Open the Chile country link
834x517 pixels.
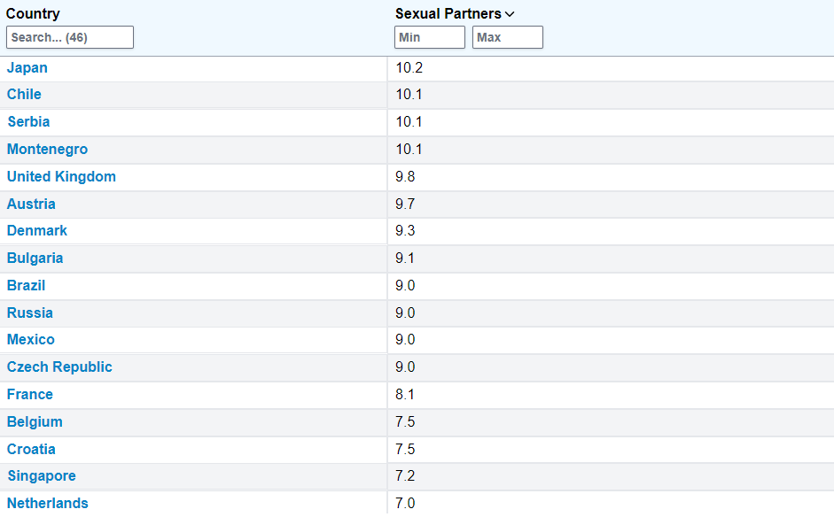click(24, 95)
